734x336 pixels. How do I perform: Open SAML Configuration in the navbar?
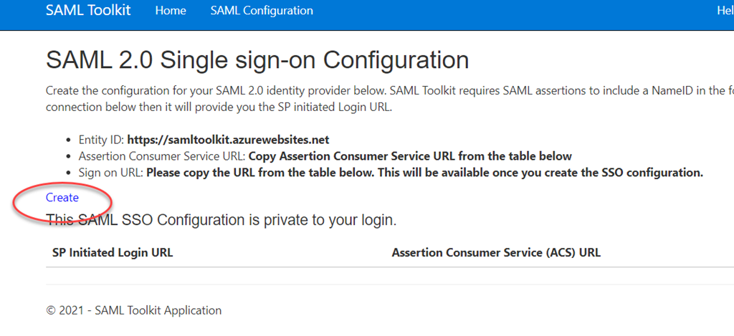coord(262,11)
